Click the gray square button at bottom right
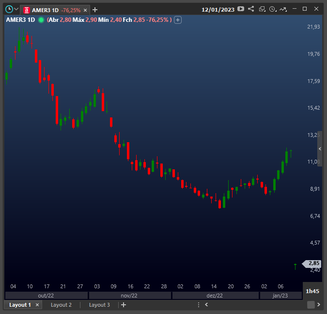 tap(311, 305)
